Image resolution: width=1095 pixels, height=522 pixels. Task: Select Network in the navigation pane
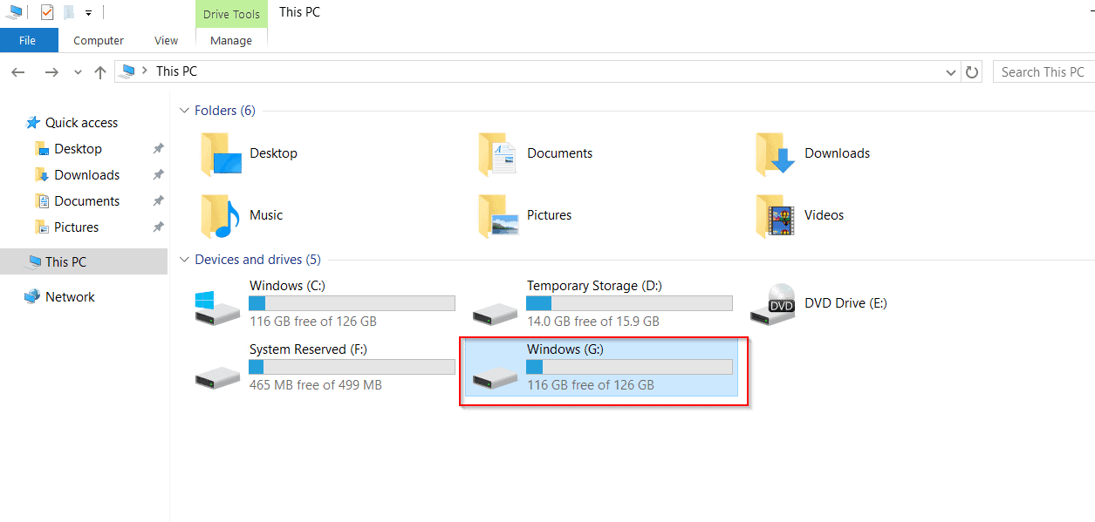[71, 296]
